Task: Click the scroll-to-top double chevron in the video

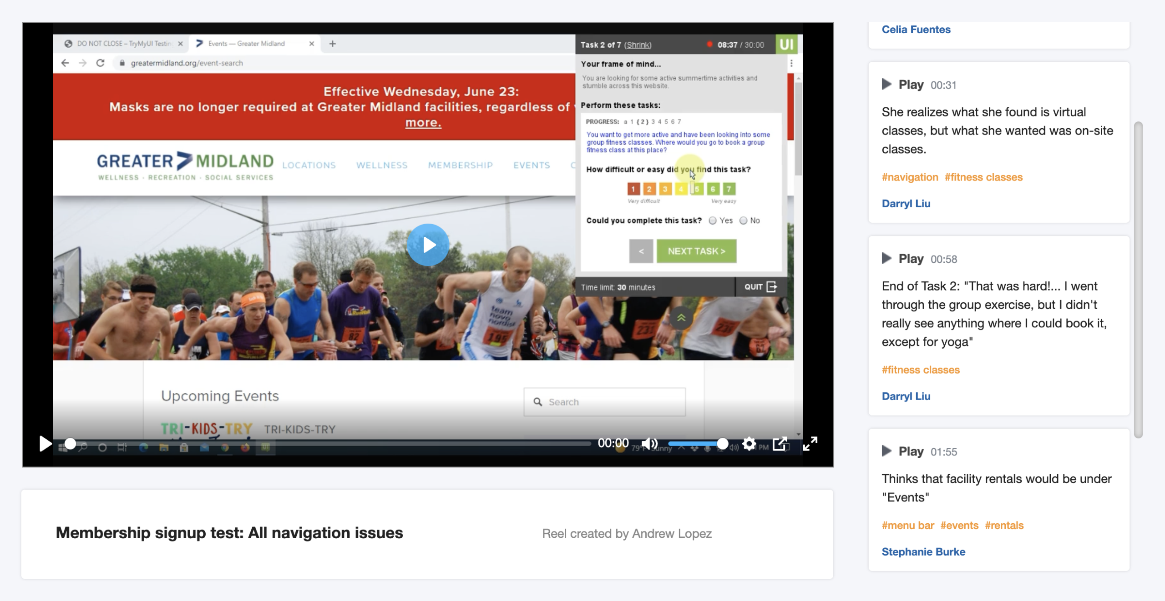Action: click(x=681, y=318)
